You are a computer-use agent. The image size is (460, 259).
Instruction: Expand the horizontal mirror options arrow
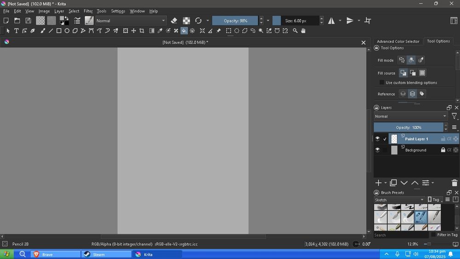pyautogui.click(x=340, y=21)
